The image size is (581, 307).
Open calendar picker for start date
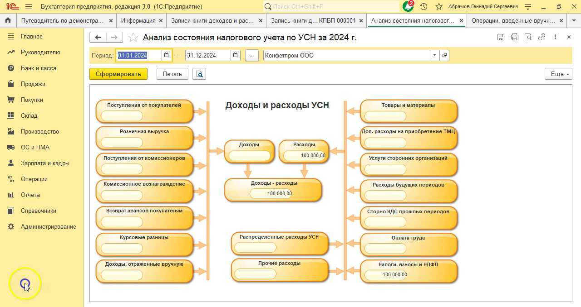click(x=167, y=55)
